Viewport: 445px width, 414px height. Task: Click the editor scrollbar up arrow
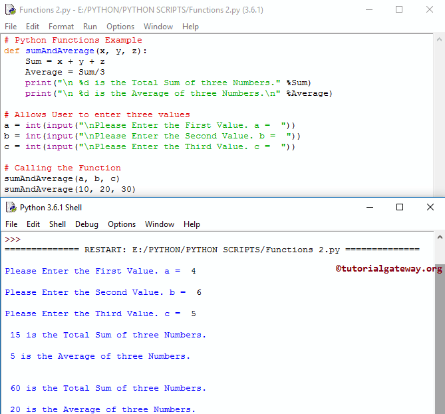[x=439, y=40]
